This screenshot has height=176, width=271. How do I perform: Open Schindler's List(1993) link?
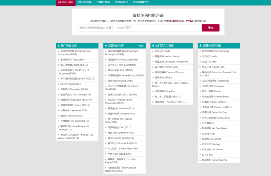click(x=125, y=76)
